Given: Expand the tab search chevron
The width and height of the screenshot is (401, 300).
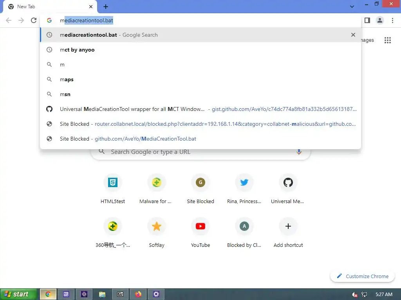Looking at the screenshot, I should point(352,7).
